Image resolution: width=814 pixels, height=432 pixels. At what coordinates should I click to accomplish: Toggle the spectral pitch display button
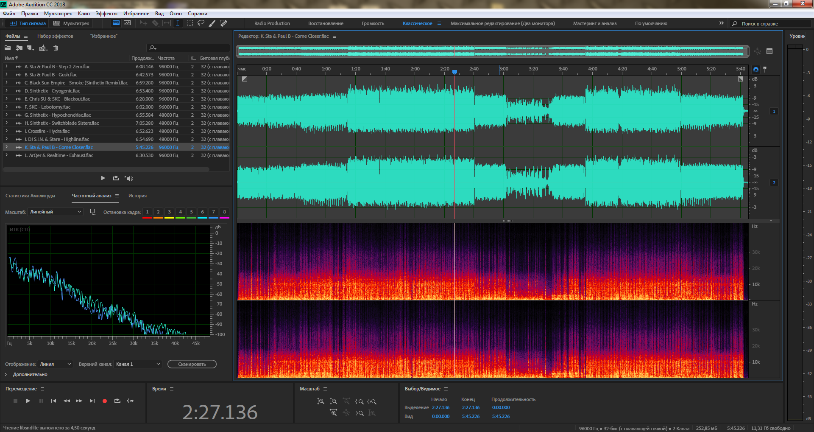(127, 23)
